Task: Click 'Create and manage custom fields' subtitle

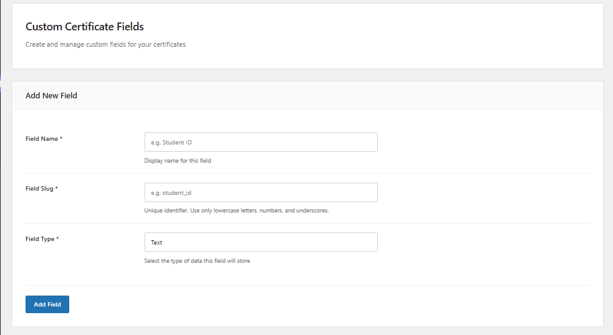Action: 106,44
